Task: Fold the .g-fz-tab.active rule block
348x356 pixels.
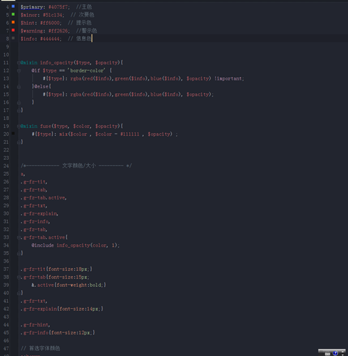Action: [19, 238]
